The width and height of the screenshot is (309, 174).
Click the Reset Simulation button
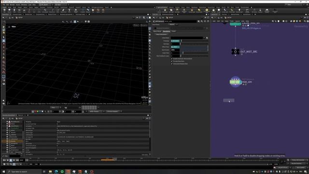pyautogui.click(x=162, y=34)
